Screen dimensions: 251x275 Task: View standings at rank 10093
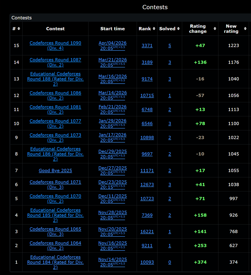147,262
